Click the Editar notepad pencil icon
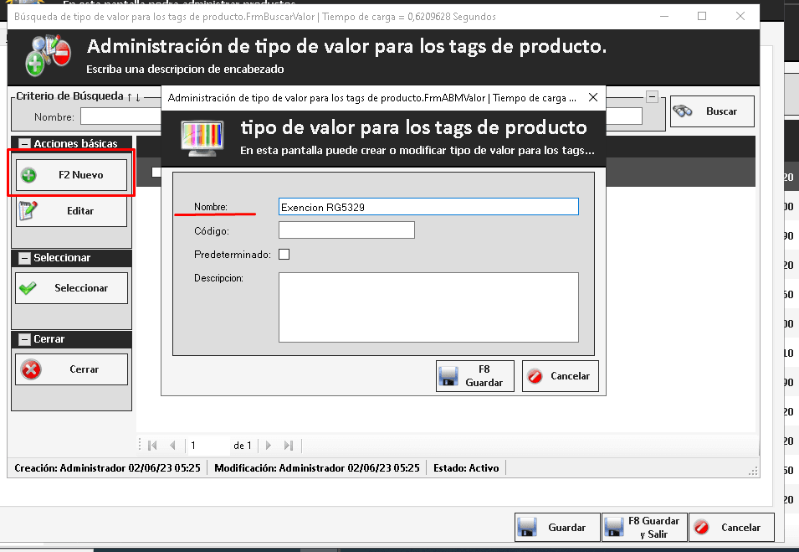 (28, 211)
